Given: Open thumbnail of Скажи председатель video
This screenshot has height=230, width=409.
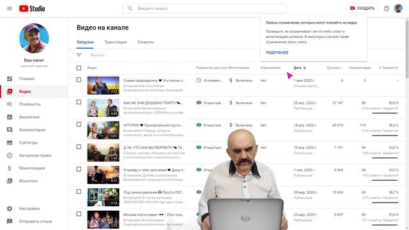Looking at the screenshot, I should pyautogui.click(x=104, y=85).
